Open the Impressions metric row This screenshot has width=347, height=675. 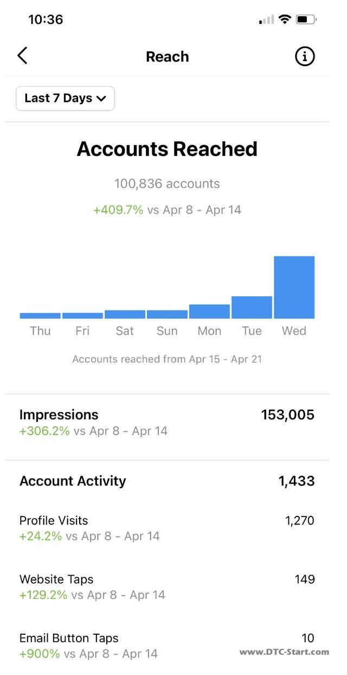pos(167,422)
